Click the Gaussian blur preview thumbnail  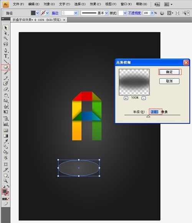point(134,82)
